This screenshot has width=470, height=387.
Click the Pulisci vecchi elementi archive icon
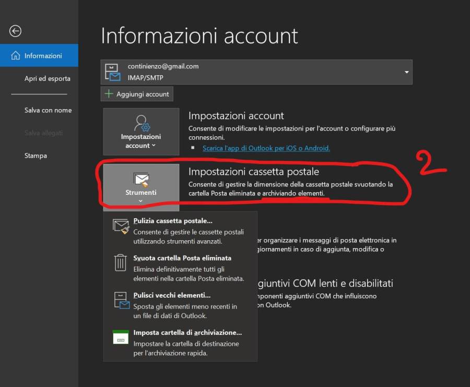click(x=121, y=300)
